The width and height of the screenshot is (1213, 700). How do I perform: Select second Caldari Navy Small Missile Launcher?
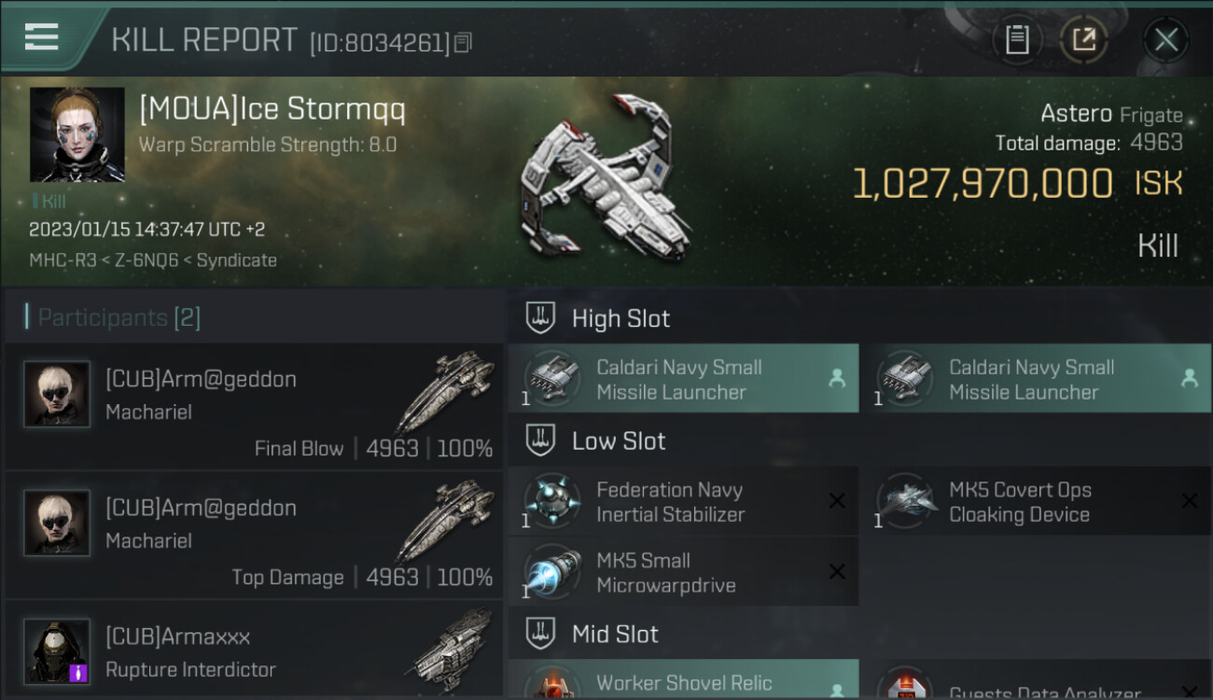[x=1036, y=378]
